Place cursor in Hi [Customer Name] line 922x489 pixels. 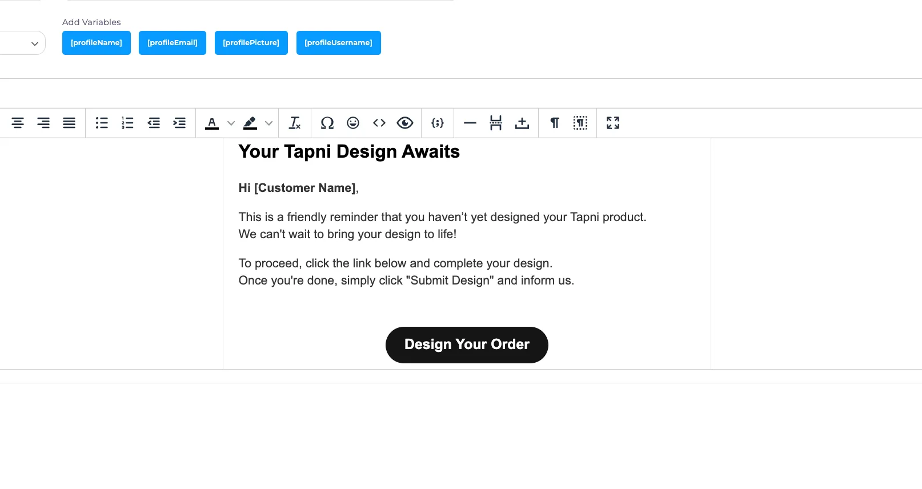(299, 188)
